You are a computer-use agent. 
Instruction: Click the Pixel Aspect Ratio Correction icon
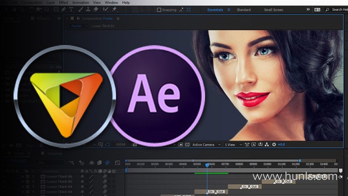pos(247,145)
